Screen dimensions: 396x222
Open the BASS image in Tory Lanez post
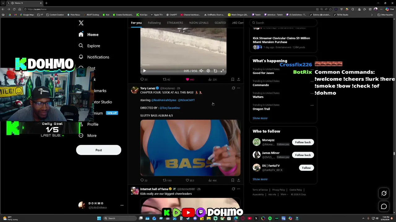pyautogui.click(x=190, y=148)
